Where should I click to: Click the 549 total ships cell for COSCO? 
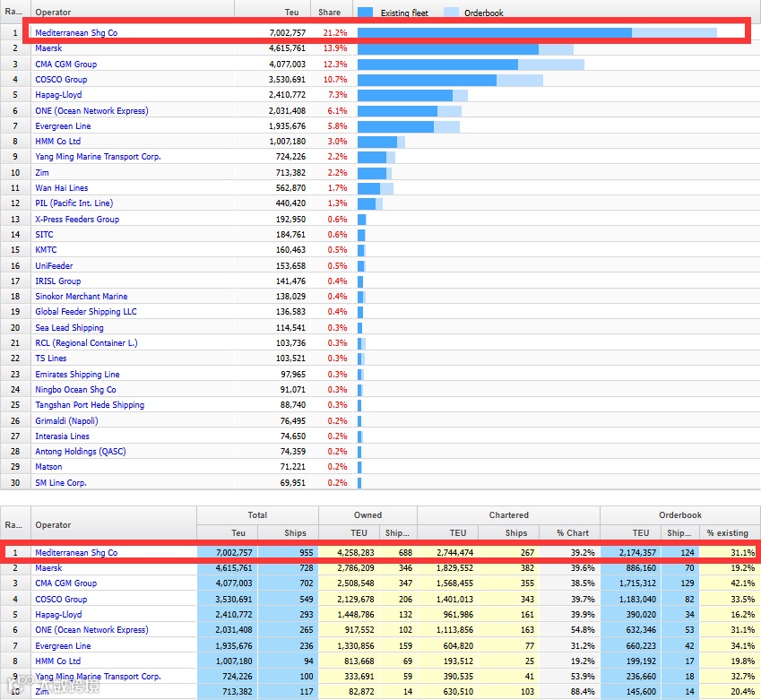tap(307, 599)
